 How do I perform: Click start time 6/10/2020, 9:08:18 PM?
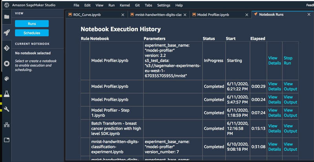point(238,147)
